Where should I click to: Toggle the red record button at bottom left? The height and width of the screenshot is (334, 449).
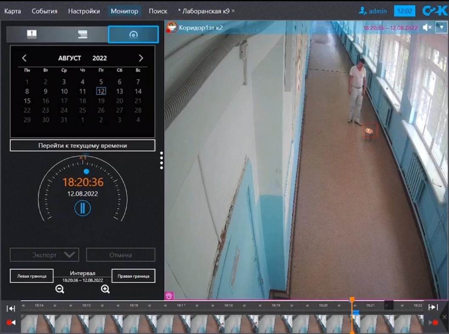pyautogui.click(x=11, y=323)
